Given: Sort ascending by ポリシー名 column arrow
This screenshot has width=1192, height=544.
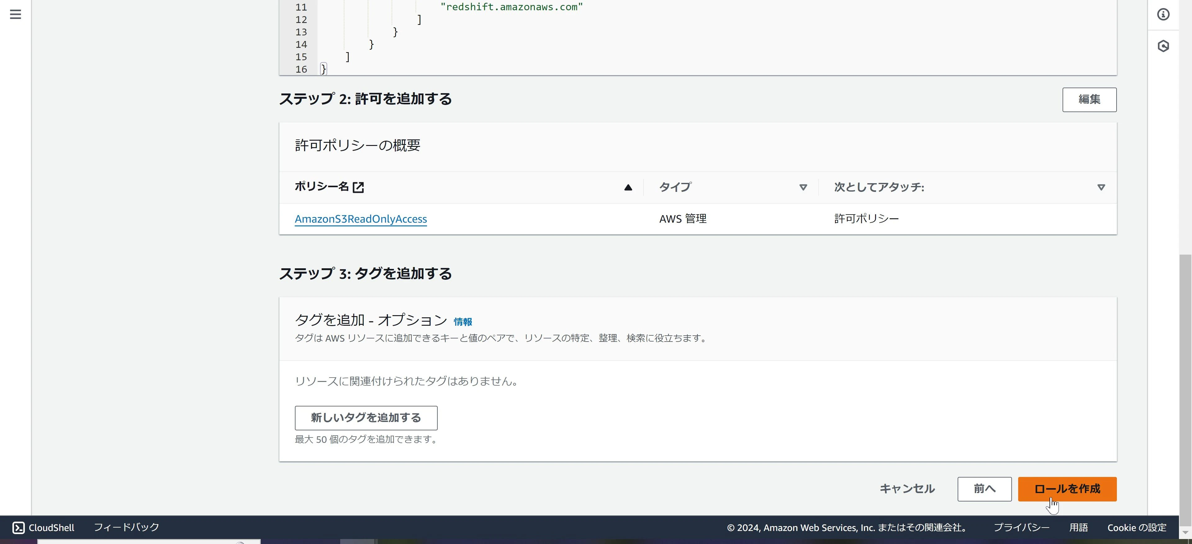Looking at the screenshot, I should 628,188.
